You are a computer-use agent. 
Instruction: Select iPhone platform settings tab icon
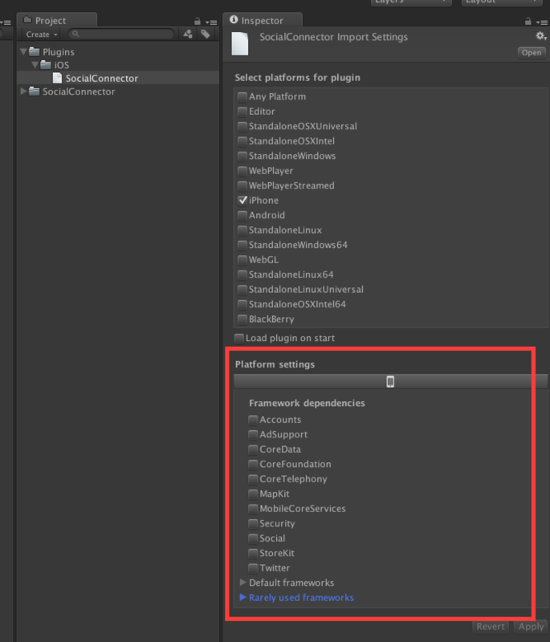390,382
